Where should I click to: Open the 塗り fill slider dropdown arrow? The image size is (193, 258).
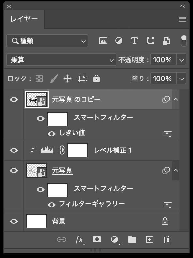click(x=182, y=79)
